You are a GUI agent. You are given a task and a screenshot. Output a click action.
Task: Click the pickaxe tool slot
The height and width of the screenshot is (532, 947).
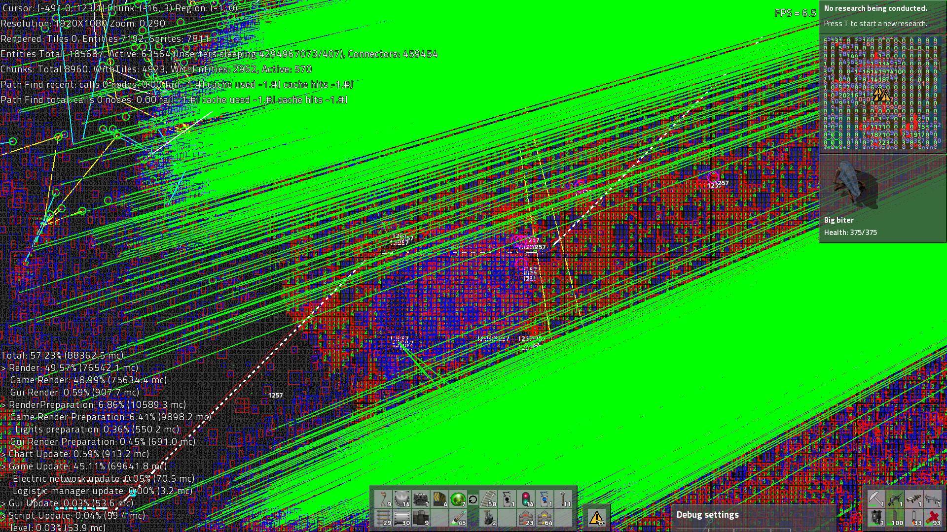[x=876, y=499]
